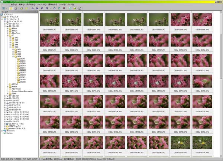The height and width of the screenshot is (161, 223).
Task: Open the dropdown arrow beside the view mode icon
Action: [7, 9]
